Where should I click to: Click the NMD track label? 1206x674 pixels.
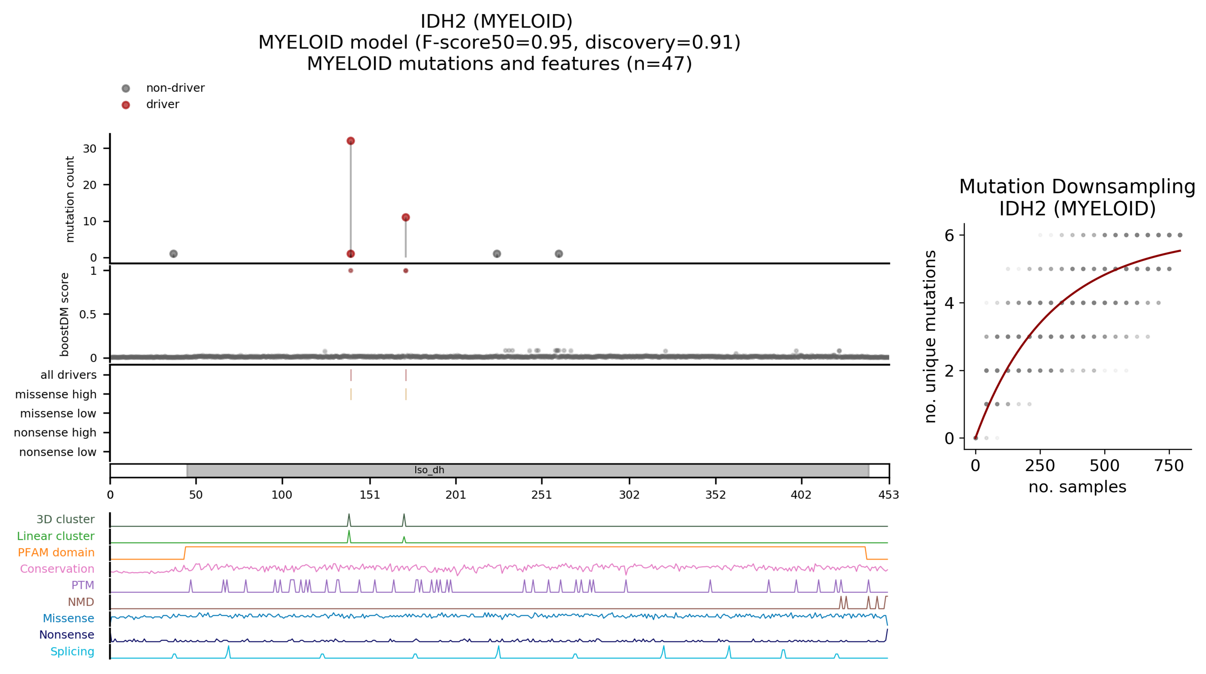[81, 602]
